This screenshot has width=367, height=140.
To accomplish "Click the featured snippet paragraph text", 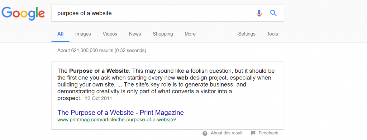I will pos(166,84).
